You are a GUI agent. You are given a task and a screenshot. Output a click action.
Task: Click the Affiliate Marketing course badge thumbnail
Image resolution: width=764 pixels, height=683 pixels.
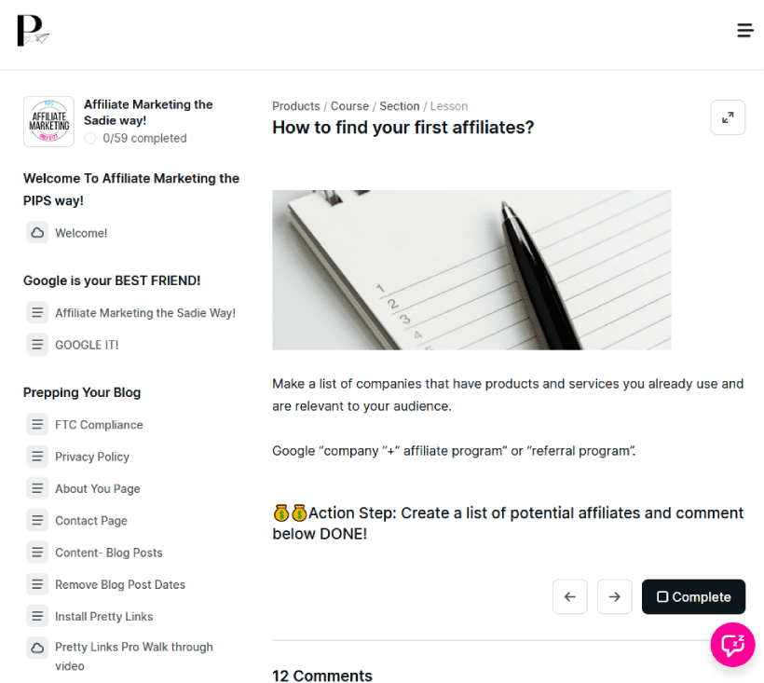[x=48, y=121]
